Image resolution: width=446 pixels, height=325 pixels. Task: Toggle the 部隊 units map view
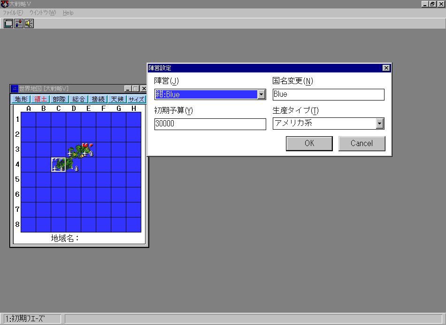pos(60,99)
